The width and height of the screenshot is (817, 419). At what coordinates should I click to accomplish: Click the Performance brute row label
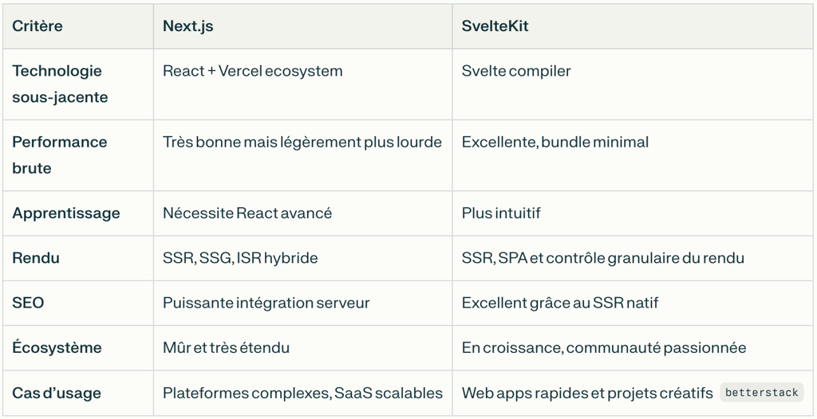tap(60, 155)
